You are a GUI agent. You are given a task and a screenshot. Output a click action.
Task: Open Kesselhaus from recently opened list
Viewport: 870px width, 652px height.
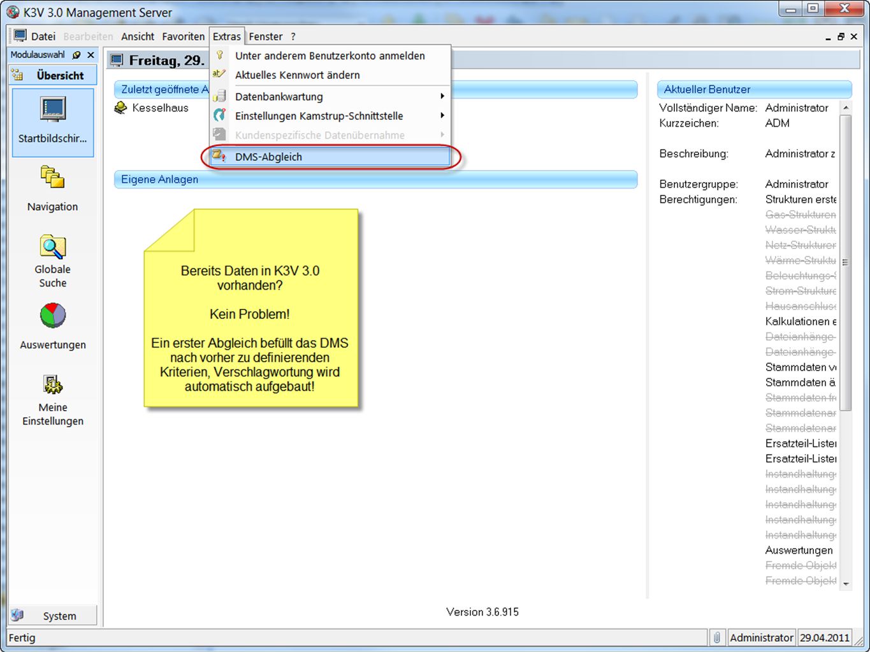161,108
